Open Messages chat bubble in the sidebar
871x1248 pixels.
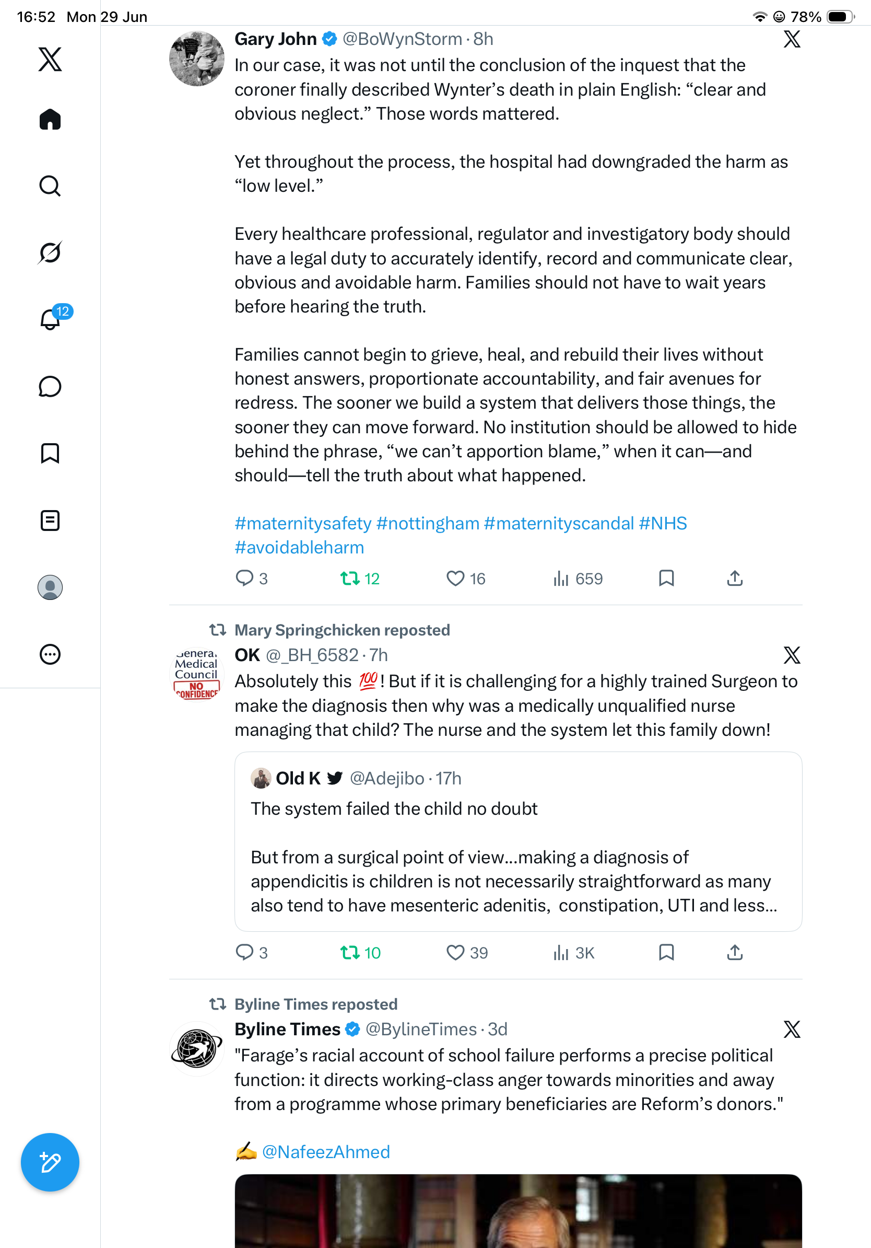50,386
